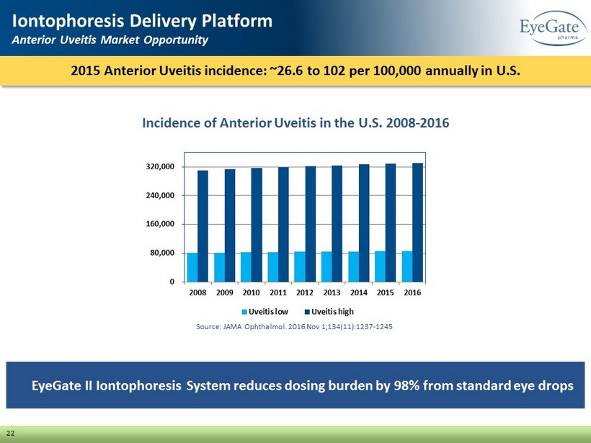
Task: Click the dark blue 2012 Uveitis high bar
Action: pyautogui.click(x=311, y=224)
